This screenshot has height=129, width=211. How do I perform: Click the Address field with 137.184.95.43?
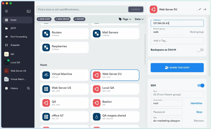coord(177,23)
